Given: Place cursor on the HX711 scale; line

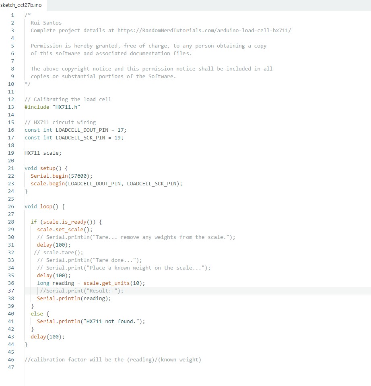Looking at the screenshot, I should (43, 153).
